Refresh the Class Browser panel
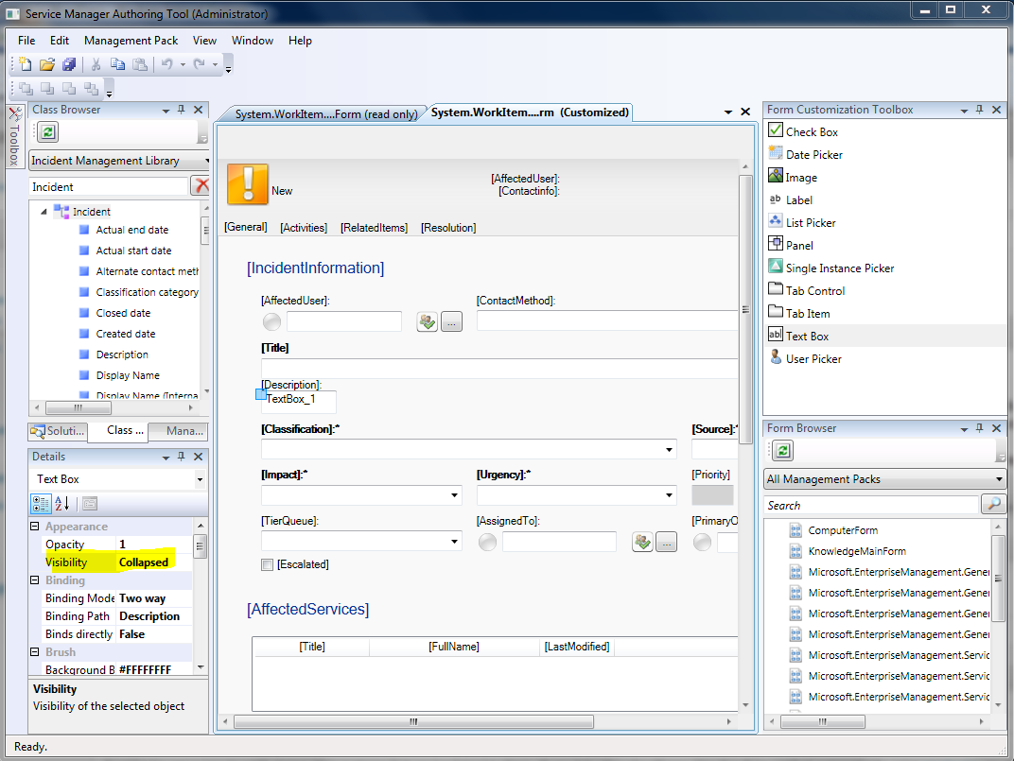This screenshot has width=1014, height=761. [x=48, y=132]
